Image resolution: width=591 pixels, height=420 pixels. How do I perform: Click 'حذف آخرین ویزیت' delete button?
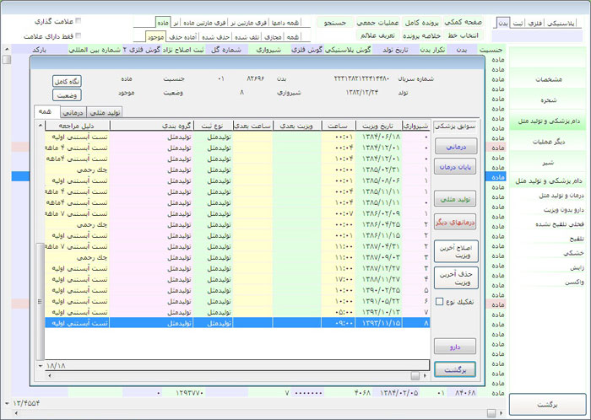(456, 278)
